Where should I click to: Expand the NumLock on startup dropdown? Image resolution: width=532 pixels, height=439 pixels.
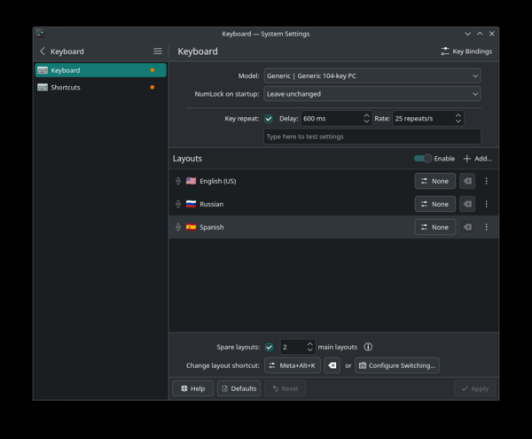pyautogui.click(x=372, y=94)
